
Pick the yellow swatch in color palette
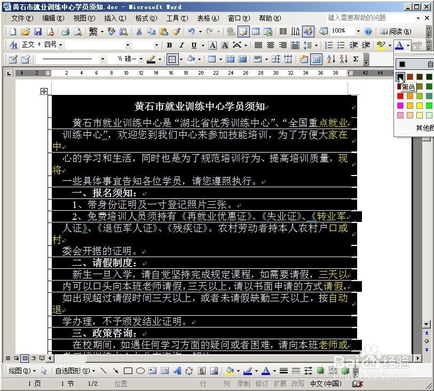click(420, 106)
